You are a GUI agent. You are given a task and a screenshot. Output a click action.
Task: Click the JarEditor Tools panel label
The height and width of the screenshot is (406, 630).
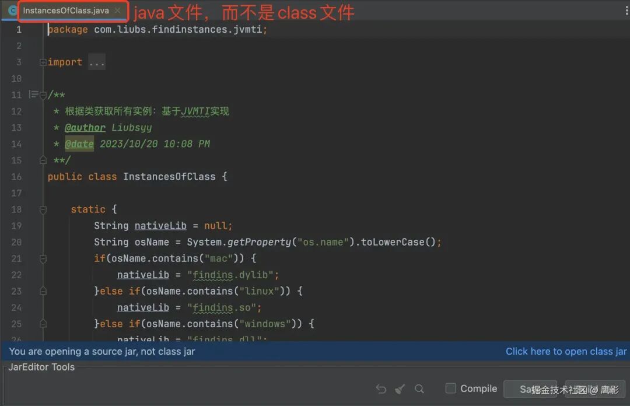[41, 367]
